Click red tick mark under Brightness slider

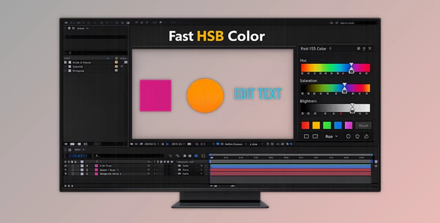point(341,113)
